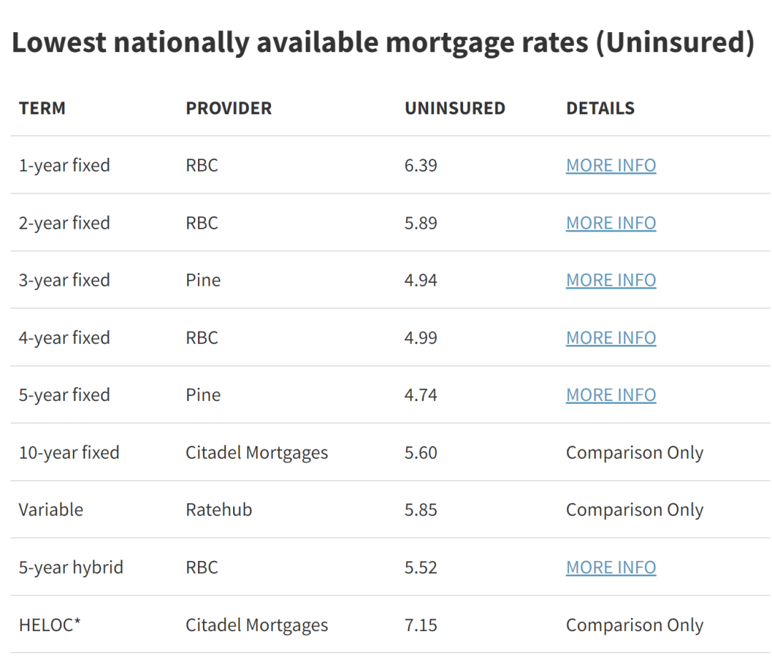772x656 pixels.
Task: Click the Lowest nationally available mortgage rates heading
Action: click(383, 42)
